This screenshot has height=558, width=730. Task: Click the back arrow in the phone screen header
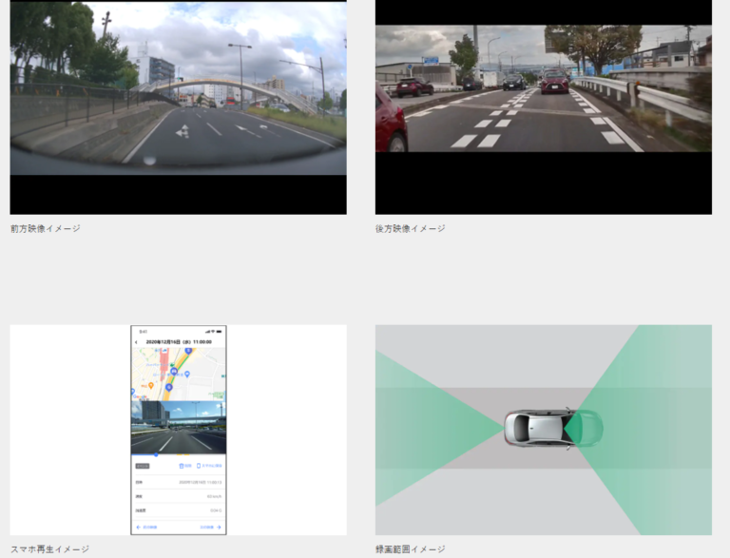point(136,341)
